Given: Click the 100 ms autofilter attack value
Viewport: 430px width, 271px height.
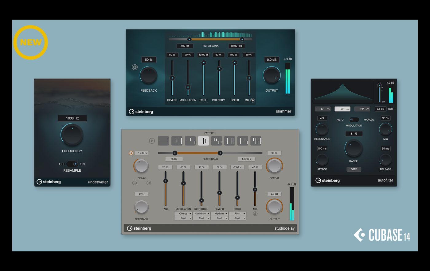Looking at the screenshot, I should 322,149.
